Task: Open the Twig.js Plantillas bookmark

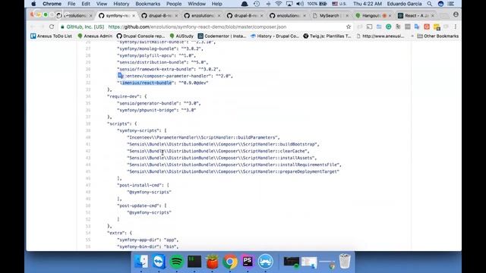Action: (x=327, y=36)
